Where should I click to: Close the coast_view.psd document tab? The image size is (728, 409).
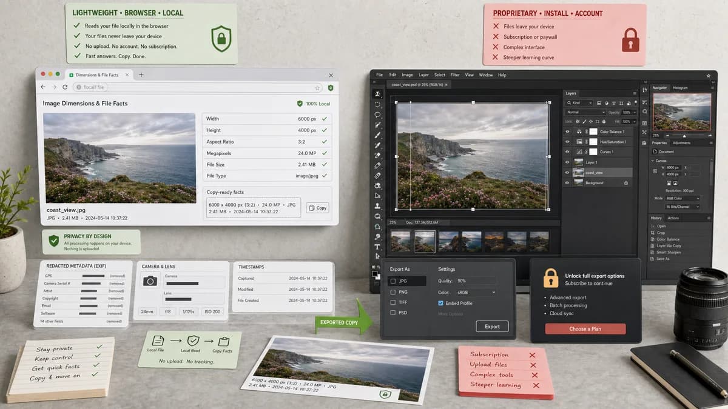(446, 85)
